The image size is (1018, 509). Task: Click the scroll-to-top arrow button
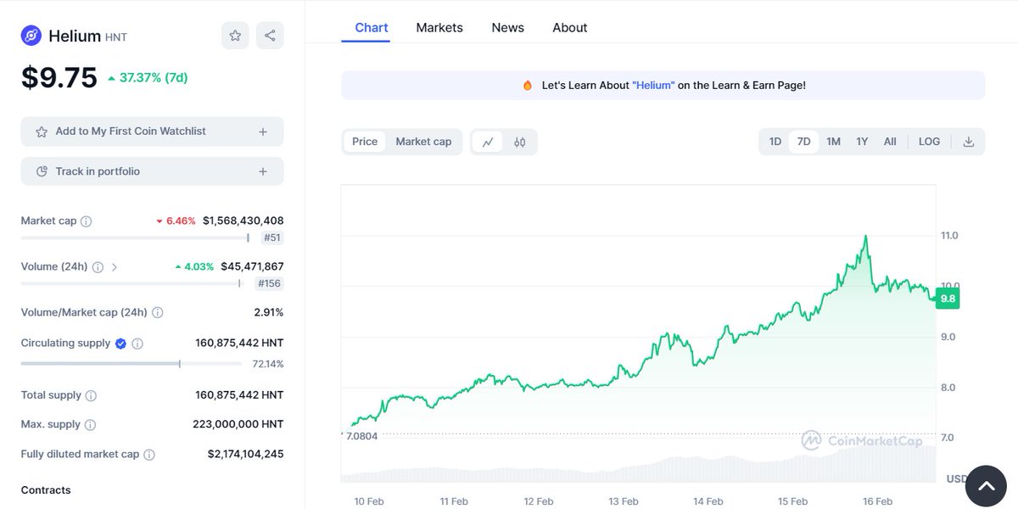click(x=985, y=486)
